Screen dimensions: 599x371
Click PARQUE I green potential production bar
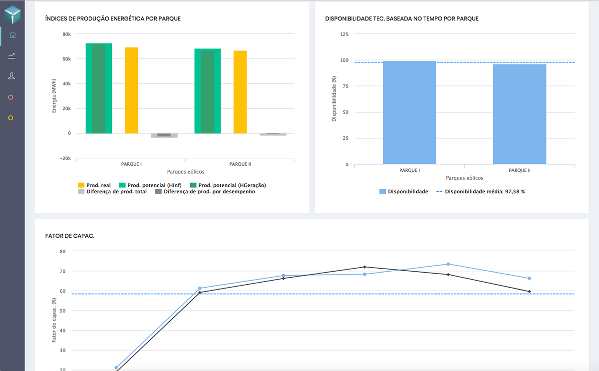tap(99, 88)
